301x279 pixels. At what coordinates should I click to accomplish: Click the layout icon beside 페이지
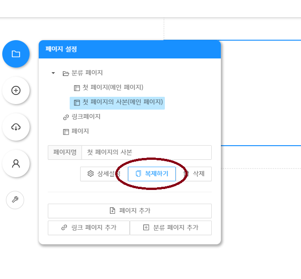[66, 132]
